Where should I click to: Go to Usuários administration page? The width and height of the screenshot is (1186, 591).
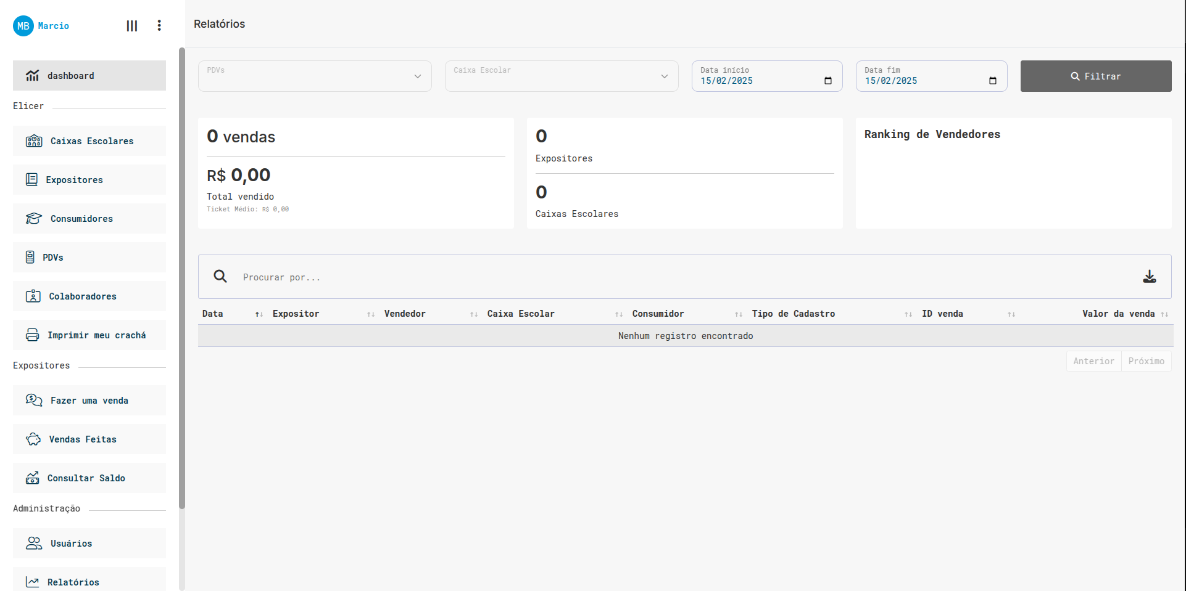click(x=89, y=543)
